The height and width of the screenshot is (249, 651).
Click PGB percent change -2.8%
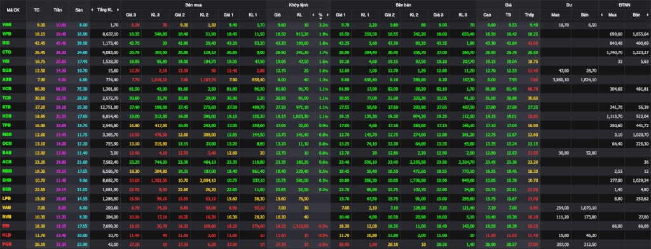pos(323,244)
